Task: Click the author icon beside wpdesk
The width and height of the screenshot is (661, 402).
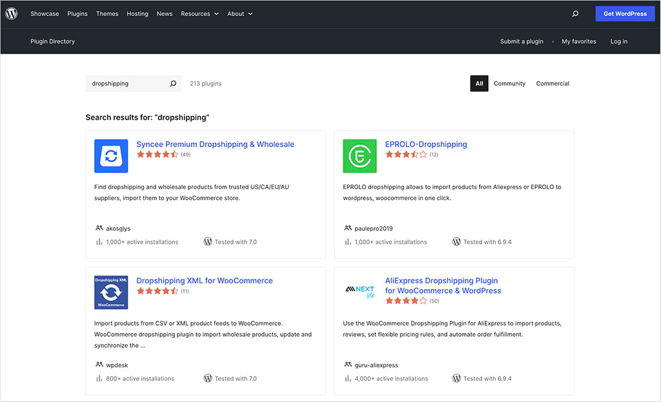Action: coord(99,365)
